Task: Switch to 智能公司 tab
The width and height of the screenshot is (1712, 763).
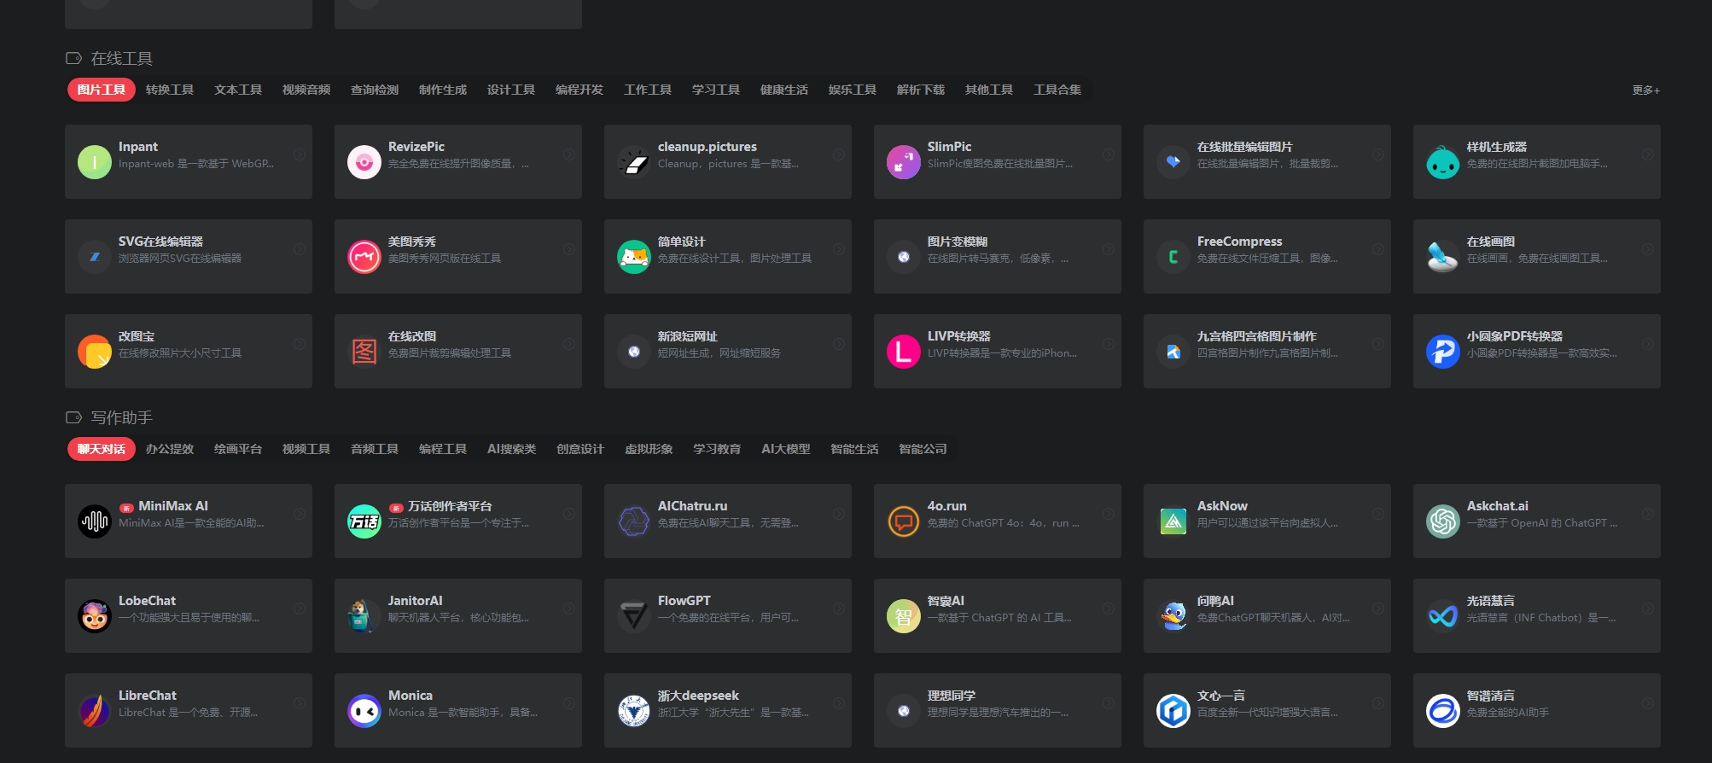Action: [x=923, y=449]
